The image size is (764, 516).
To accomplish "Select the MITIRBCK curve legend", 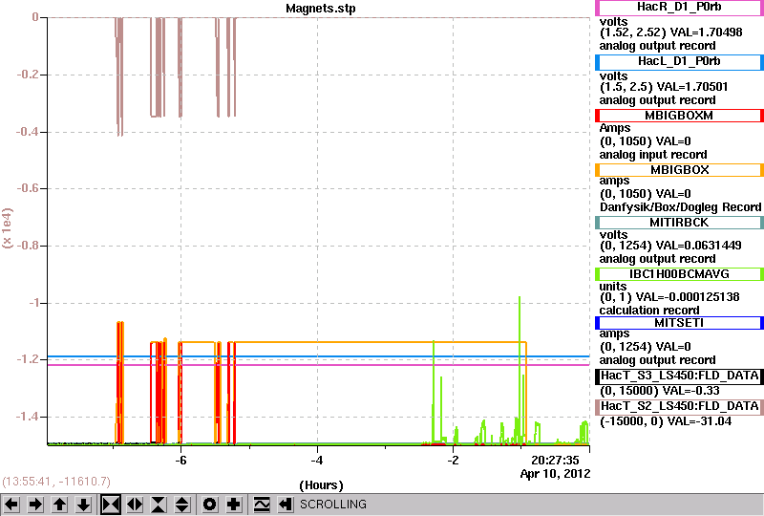I will 679,223.
